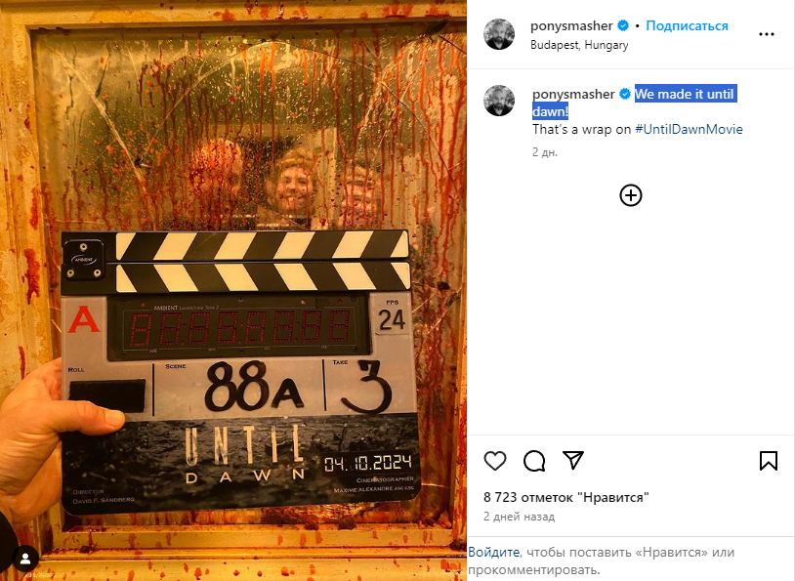Click verified badge next to header username

(623, 25)
